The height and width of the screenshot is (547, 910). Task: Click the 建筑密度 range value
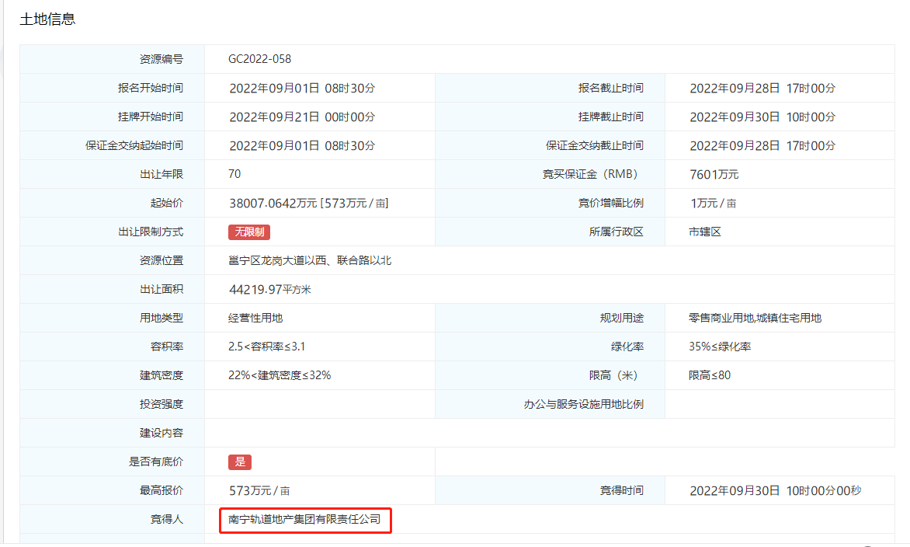[280, 375]
